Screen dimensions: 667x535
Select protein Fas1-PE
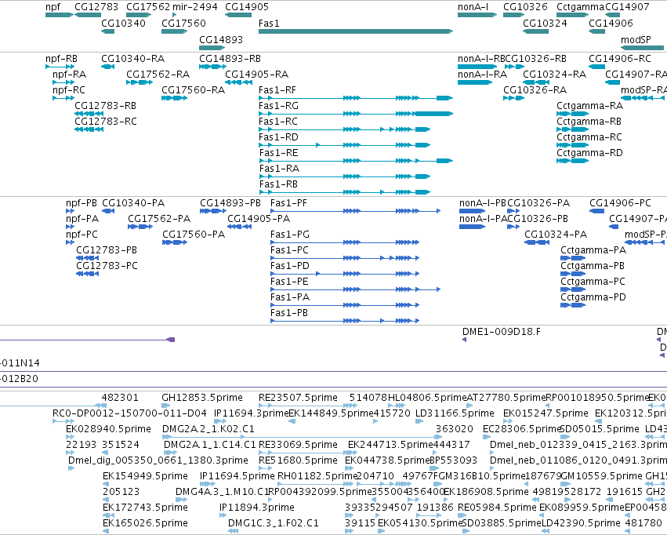[355, 289]
